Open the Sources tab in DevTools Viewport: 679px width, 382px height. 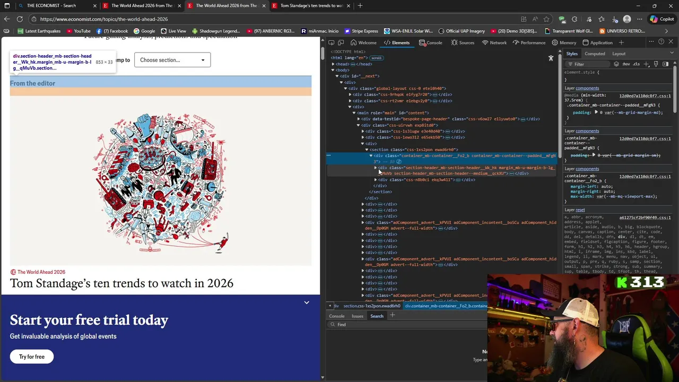tap(463, 42)
